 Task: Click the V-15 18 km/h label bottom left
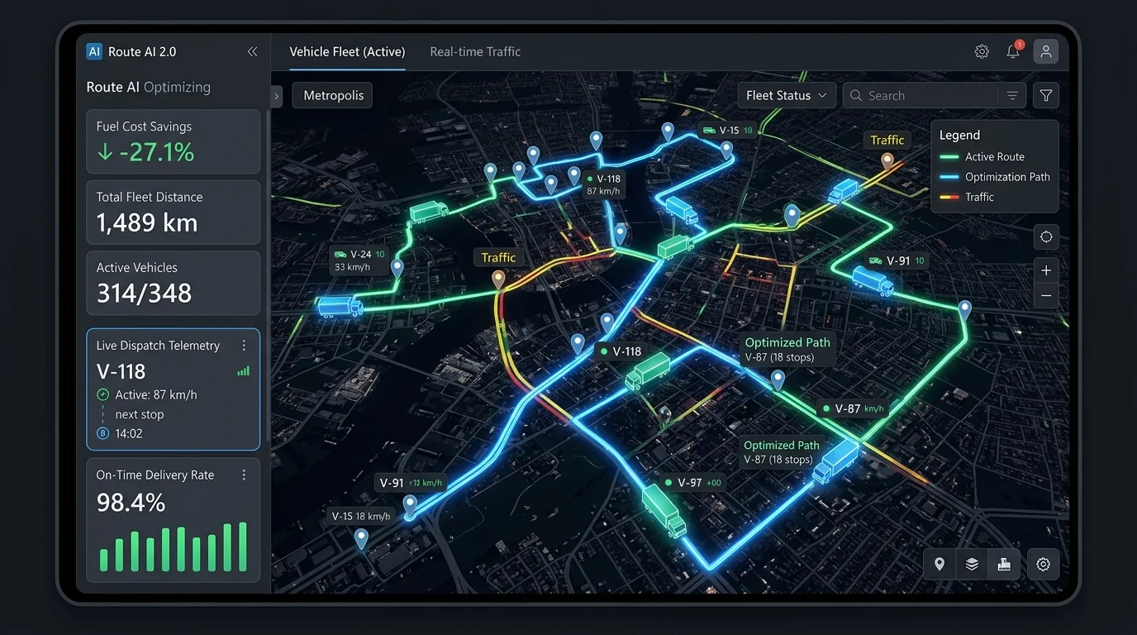pyautogui.click(x=360, y=516)
